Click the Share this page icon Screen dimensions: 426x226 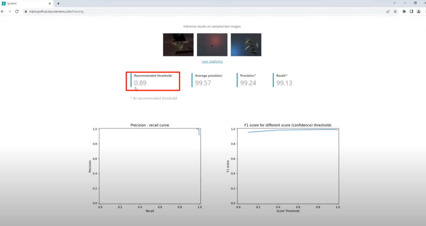(x=388, y=11)
